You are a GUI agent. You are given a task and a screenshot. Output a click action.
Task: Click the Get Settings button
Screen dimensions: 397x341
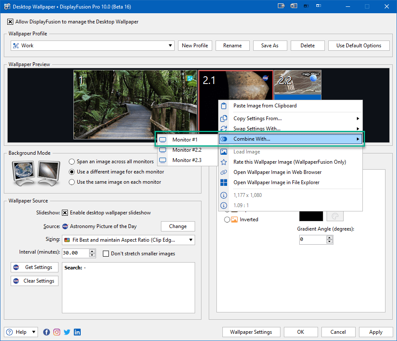tap(34, 267)
